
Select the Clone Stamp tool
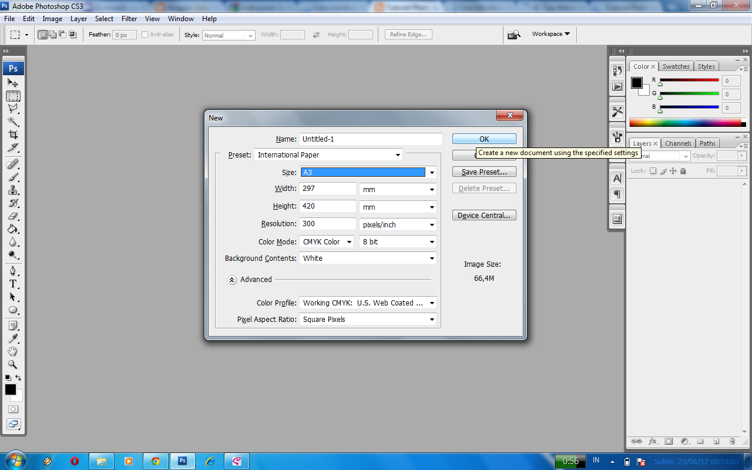13,190
